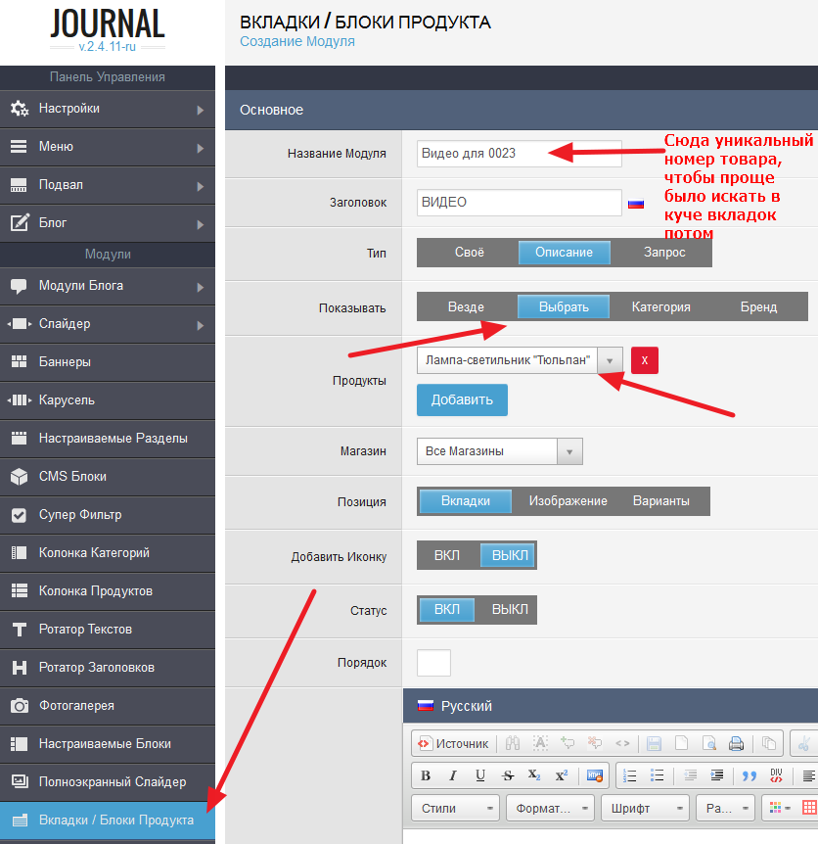Click the block quote icon

tap(750, 775)
